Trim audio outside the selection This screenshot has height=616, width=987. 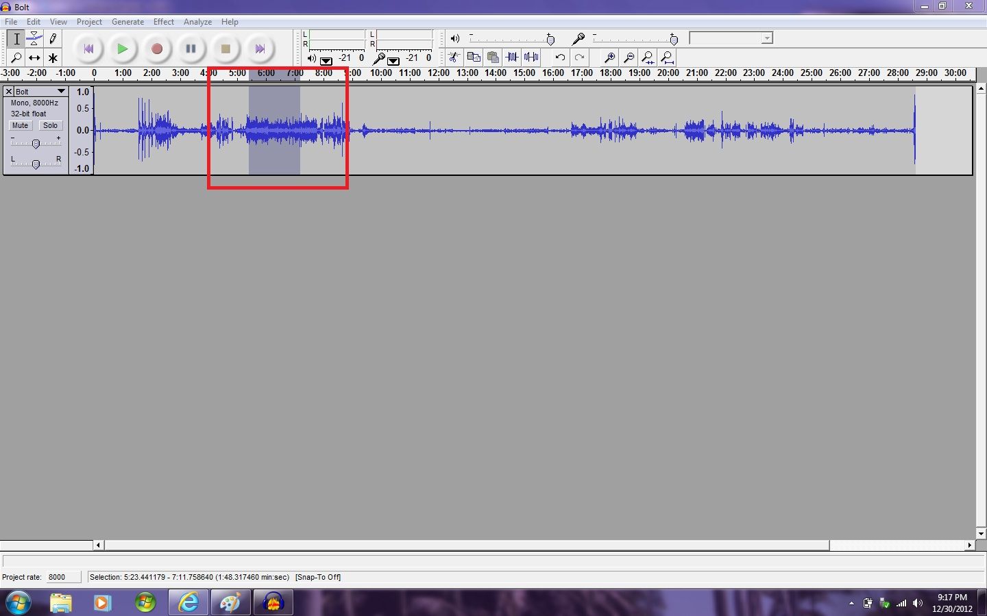512,57
